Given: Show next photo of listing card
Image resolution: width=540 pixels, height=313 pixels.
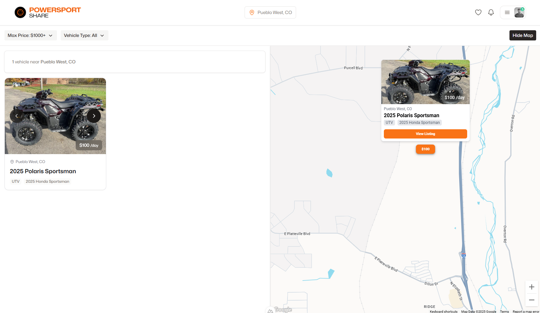Looking at the screenshot, I should click(x=94, y=116).
